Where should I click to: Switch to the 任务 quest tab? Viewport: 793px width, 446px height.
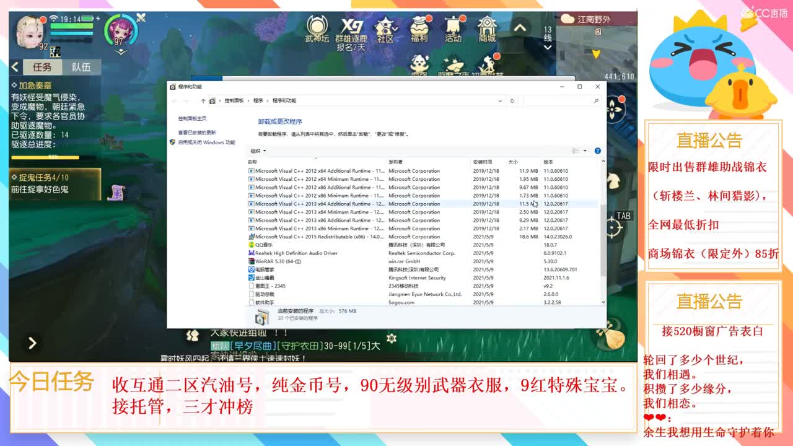[42, 67]
